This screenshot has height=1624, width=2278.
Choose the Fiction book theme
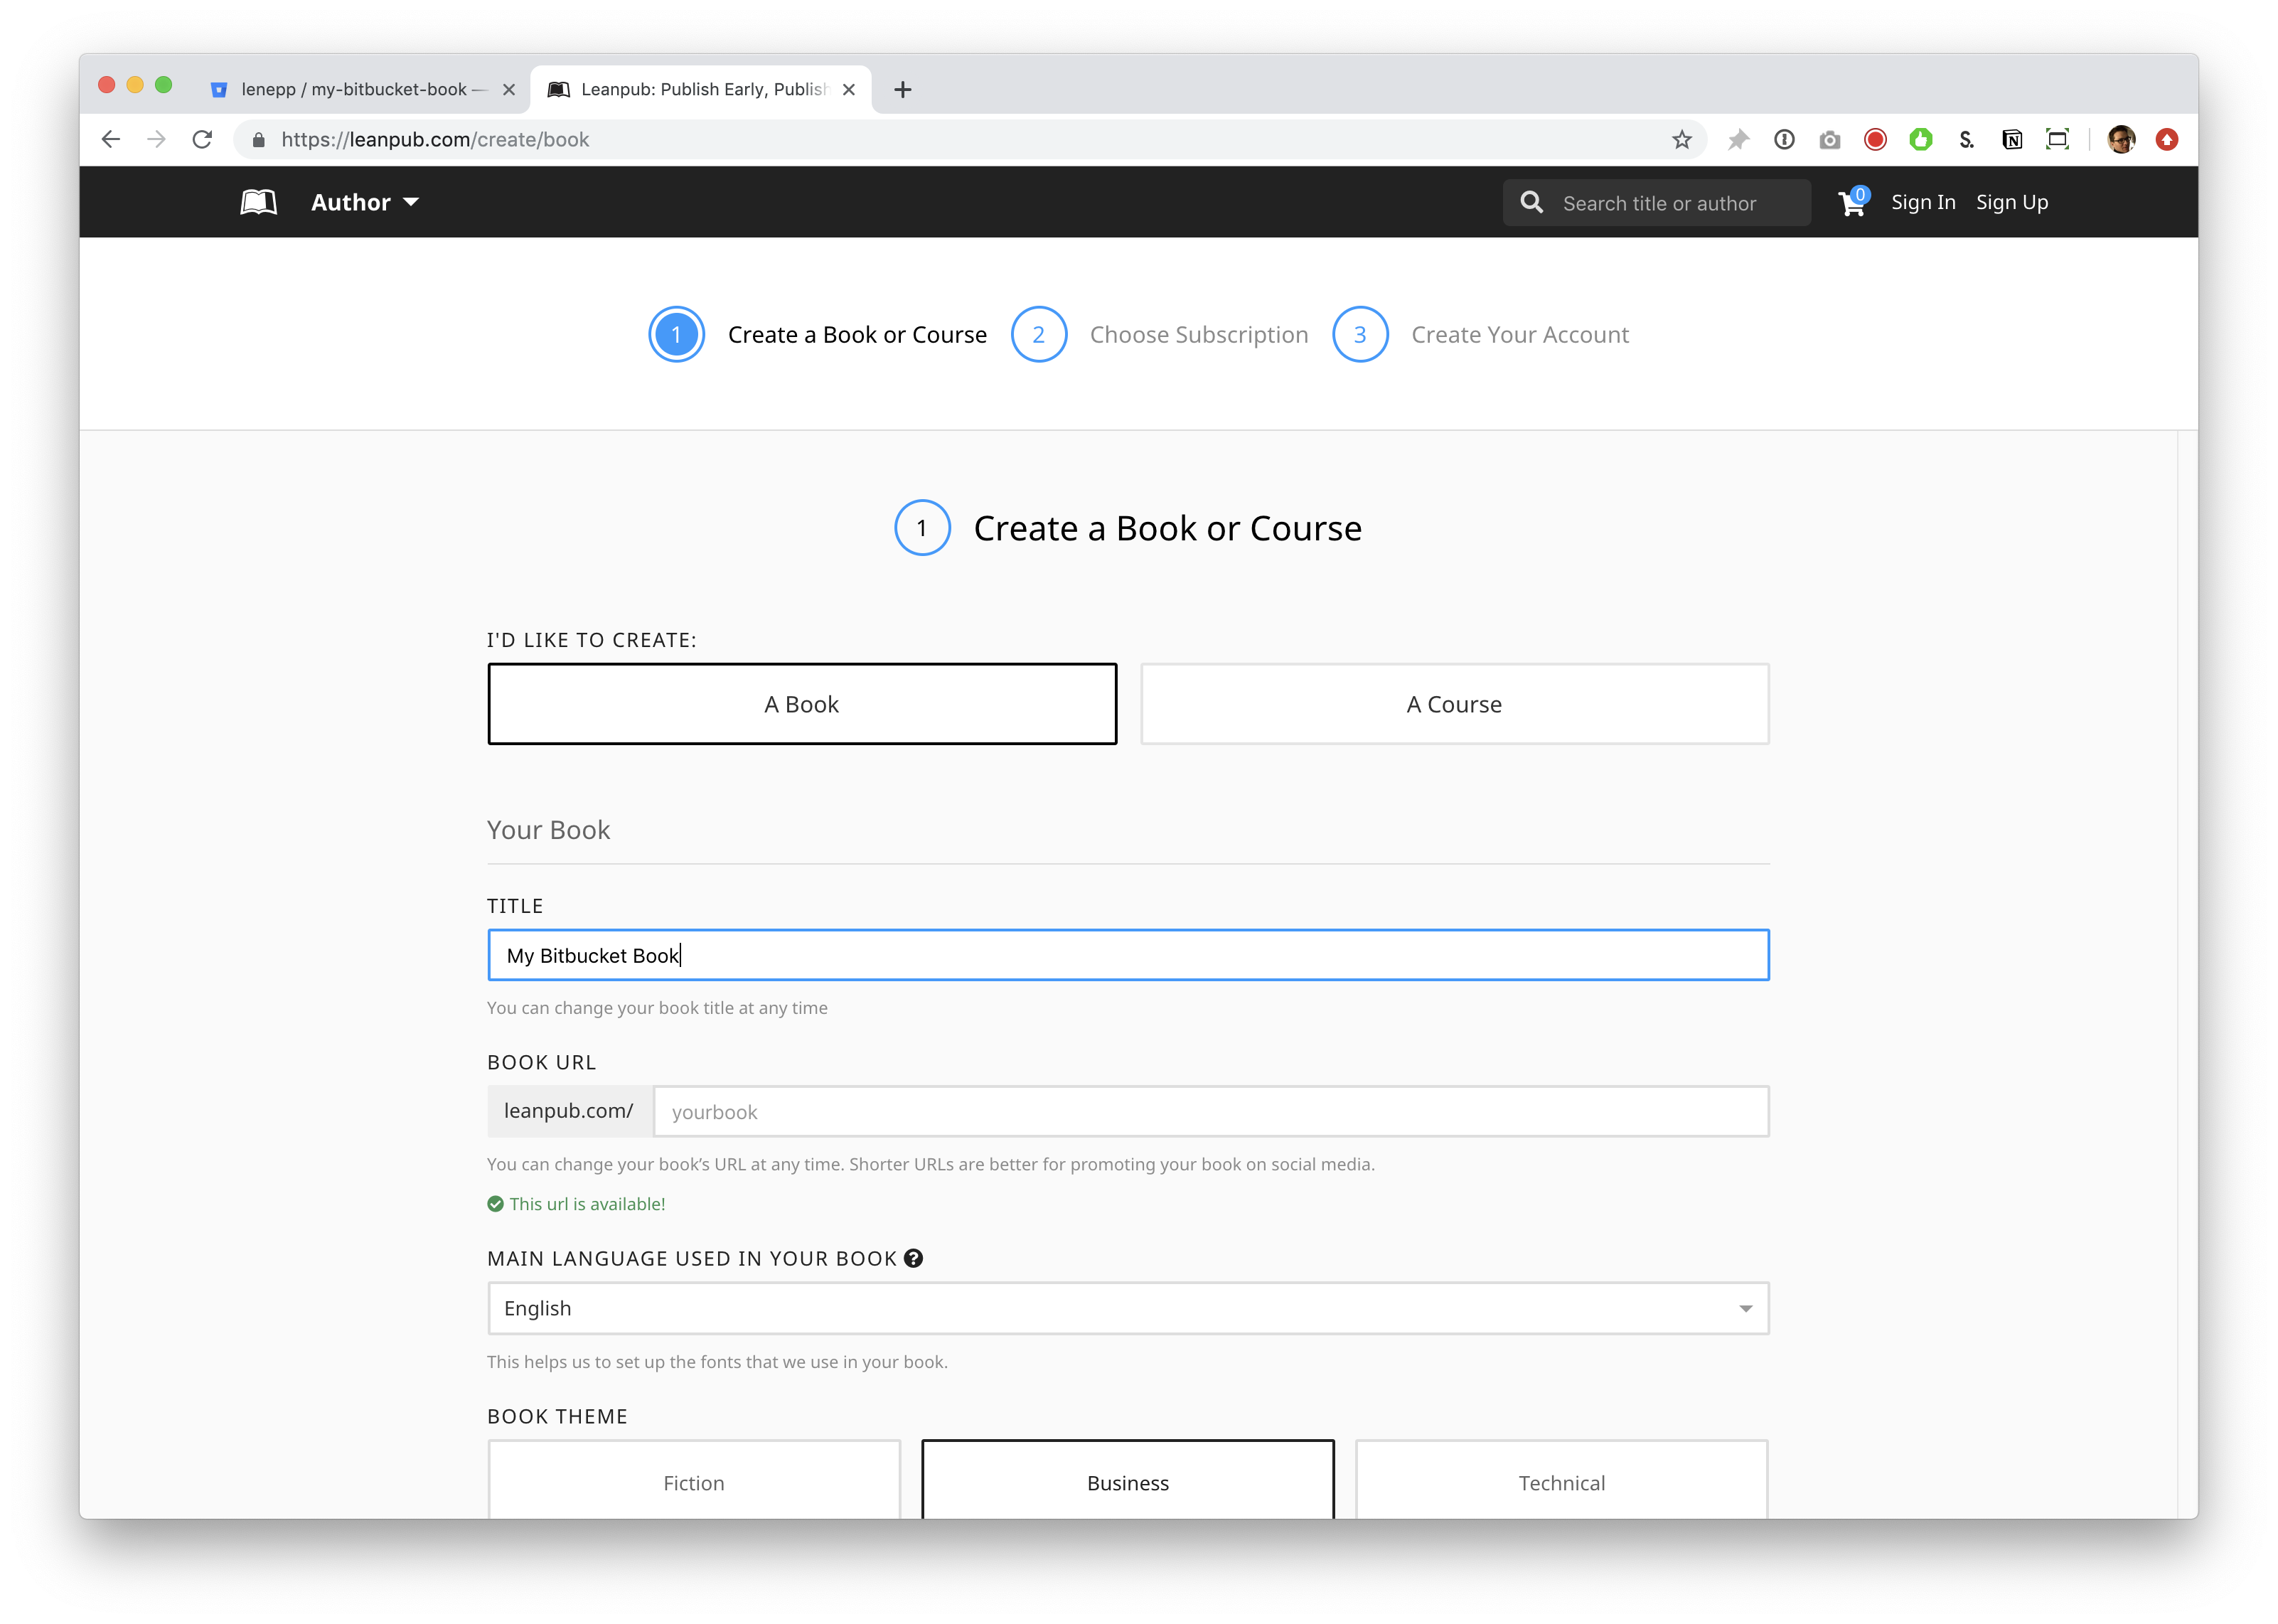coord(694,1482)
